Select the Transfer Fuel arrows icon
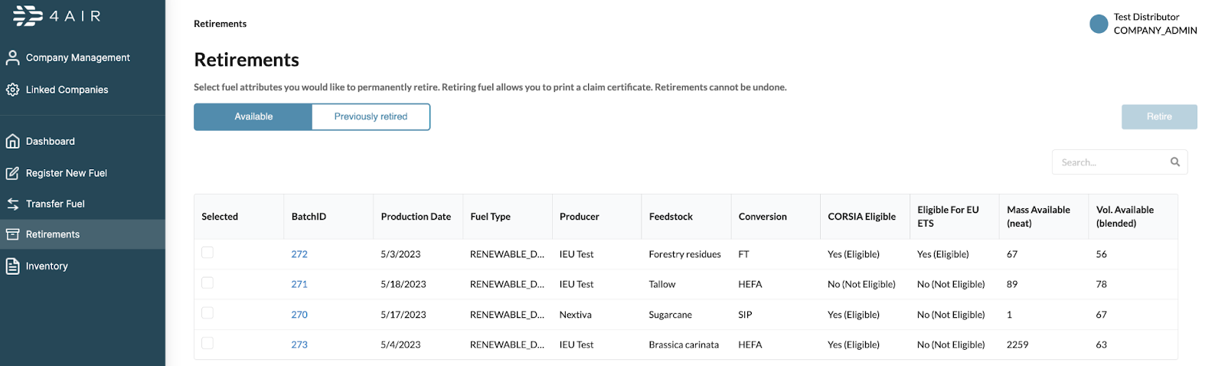1225x366 pixels. (x=12, y=204)
